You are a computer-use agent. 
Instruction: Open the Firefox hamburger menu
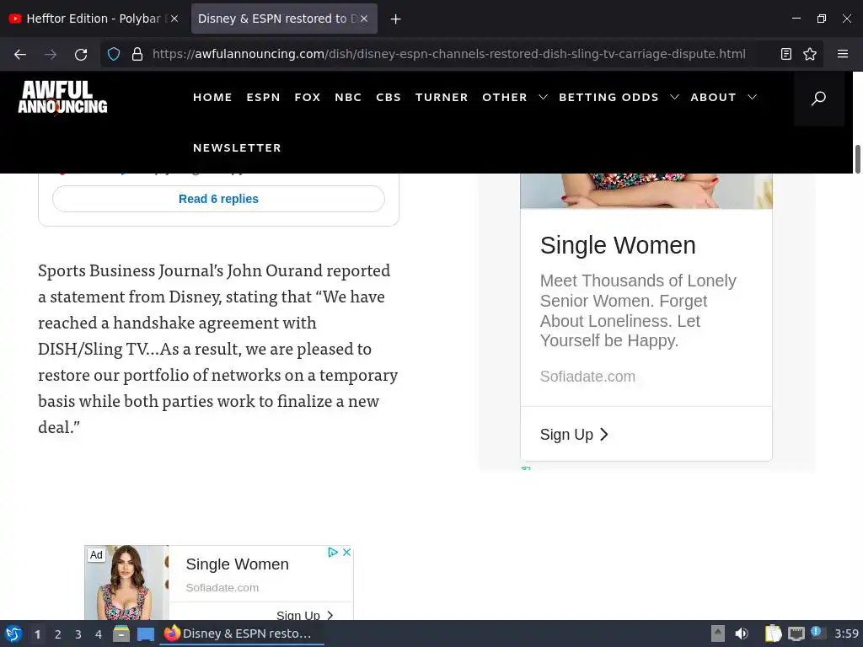[843, 54]
